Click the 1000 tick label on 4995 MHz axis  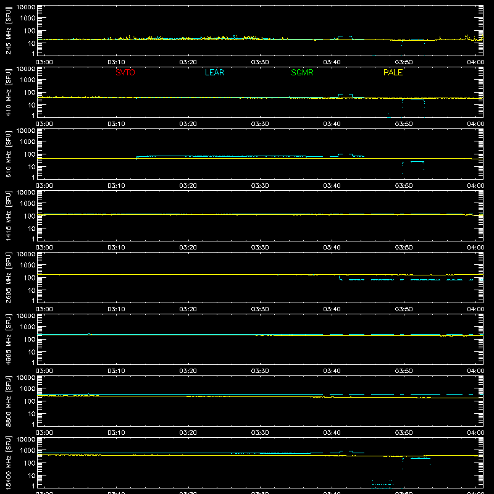[x=28, y=327]
